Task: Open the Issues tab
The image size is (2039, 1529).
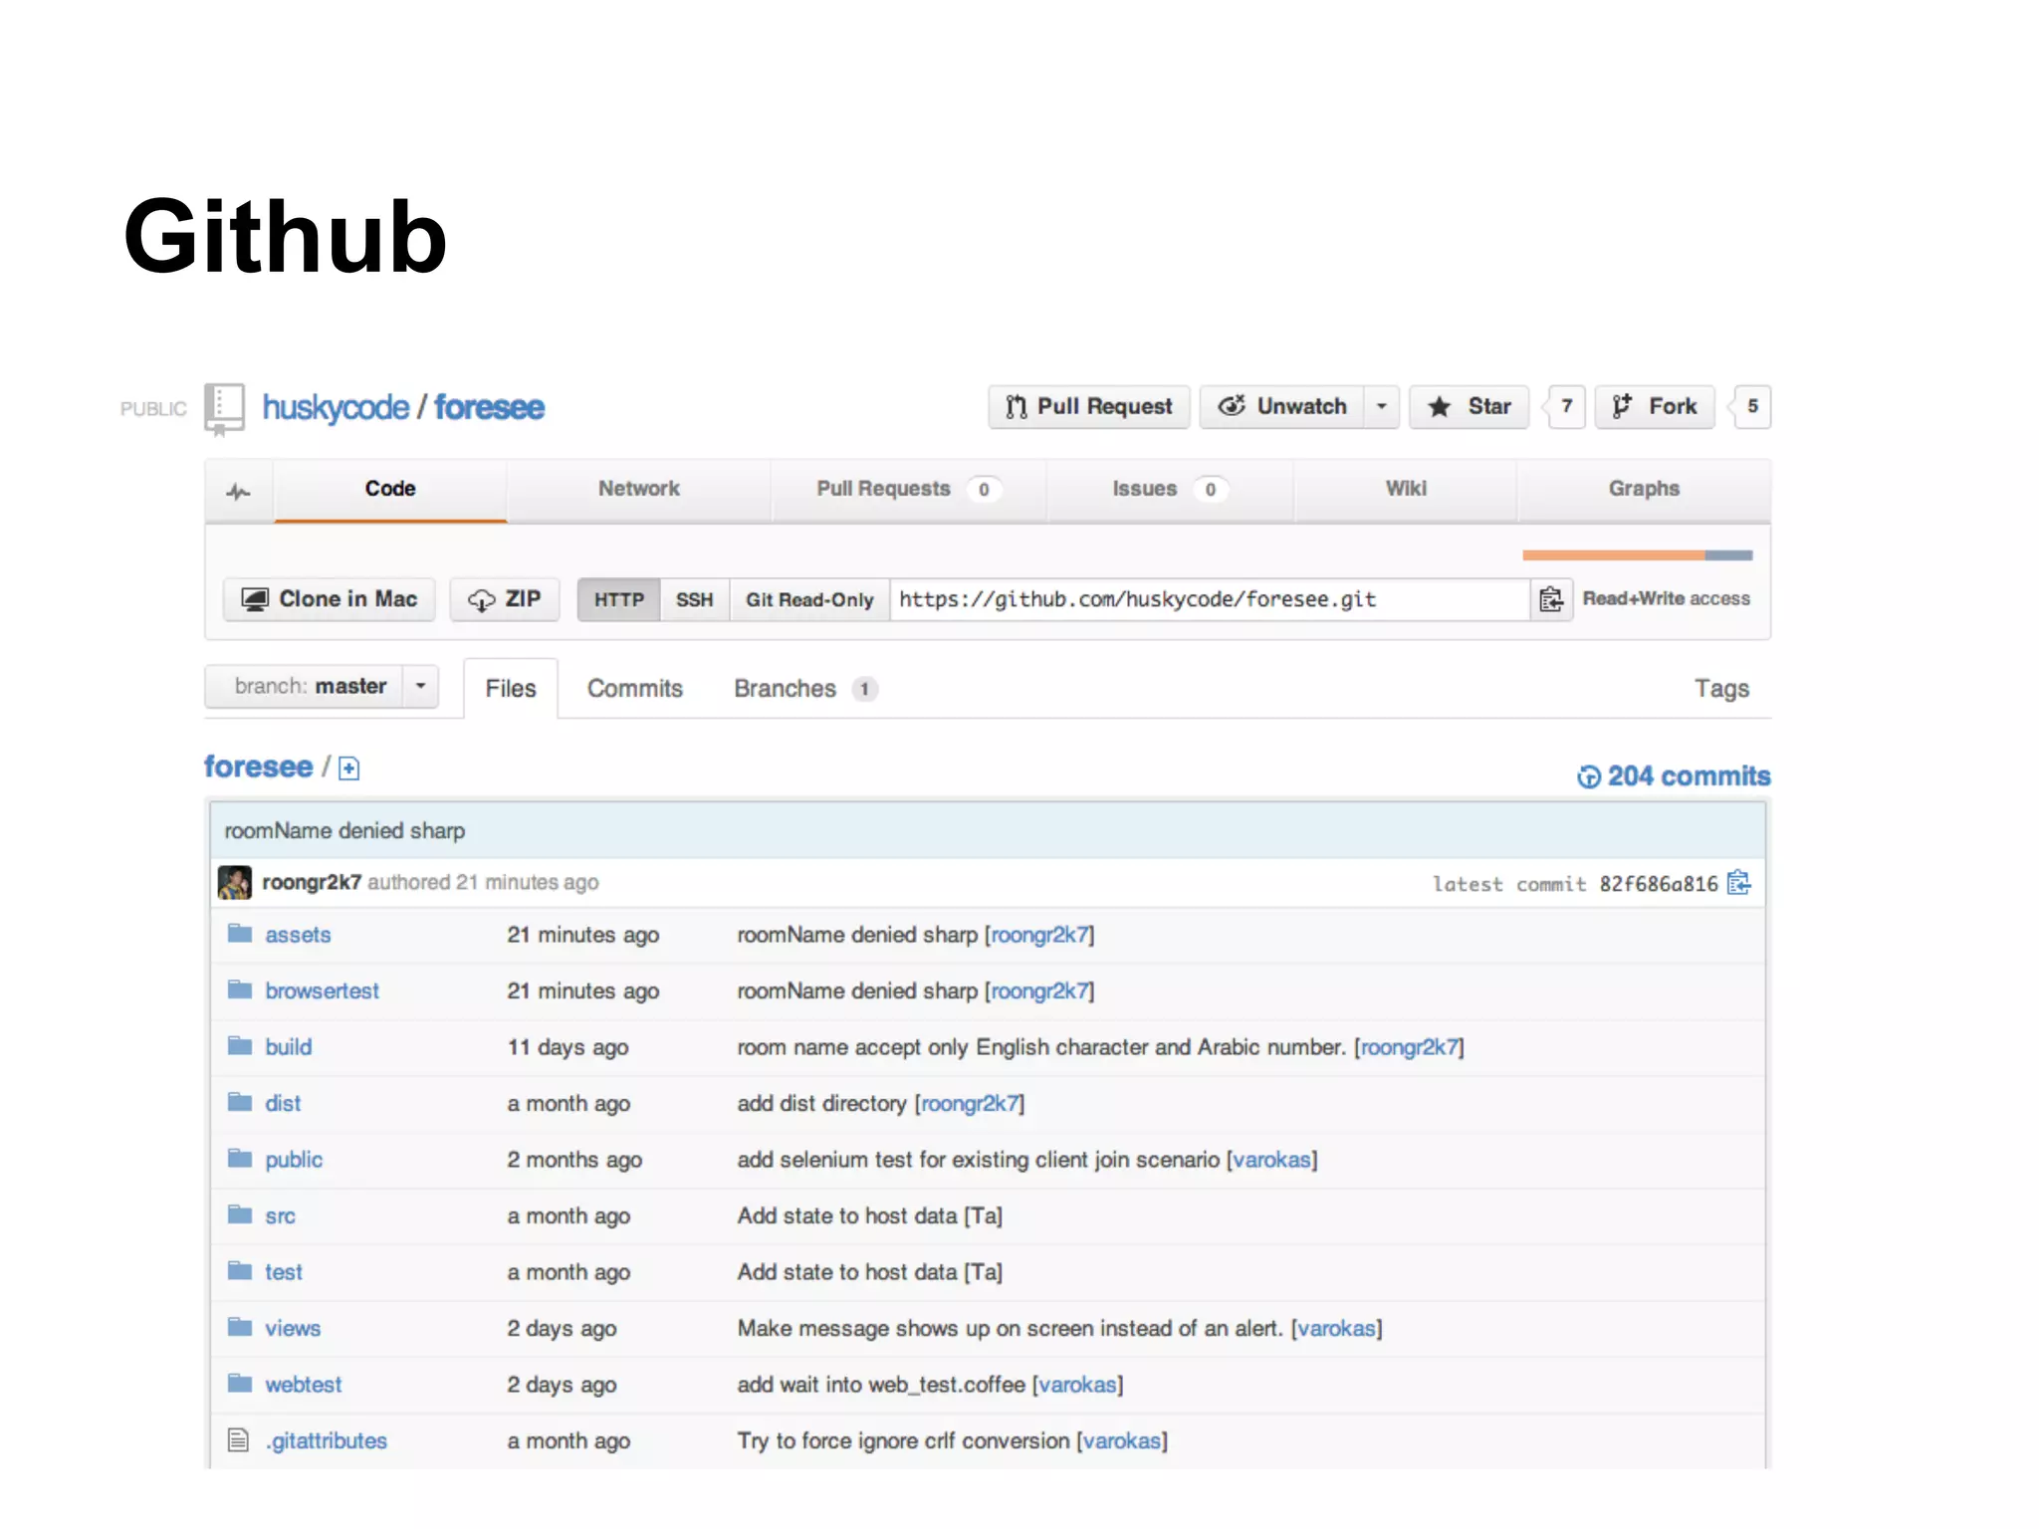Action: [x=1170, y=489]
